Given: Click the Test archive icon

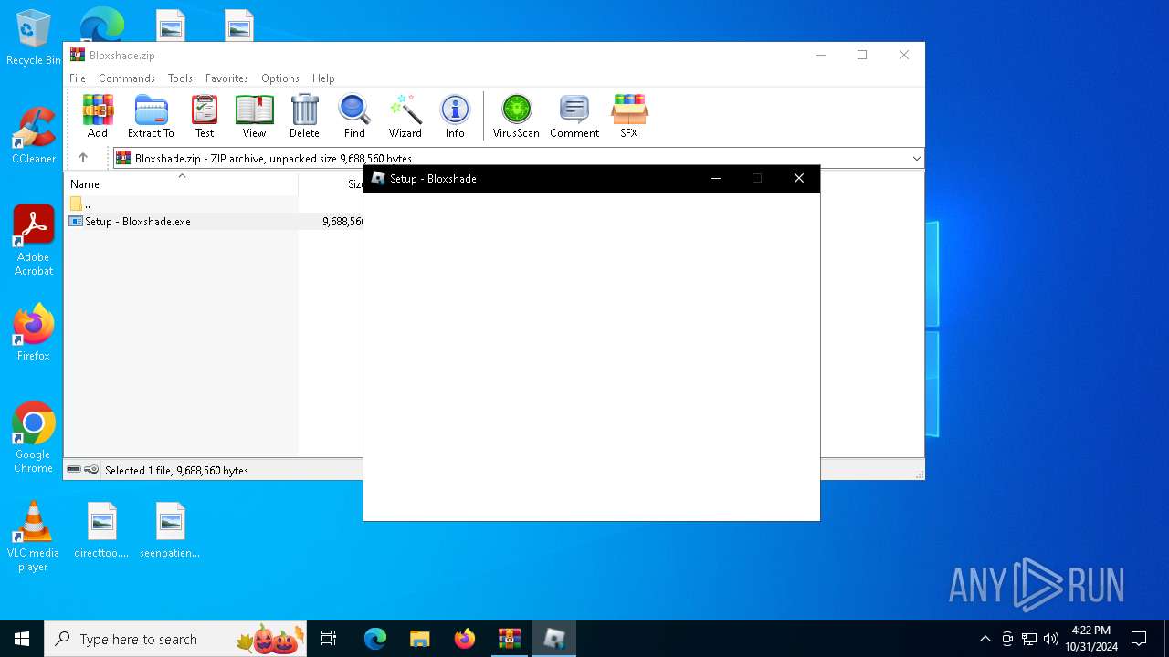Looking at the screenshot, I should point(205,116).
